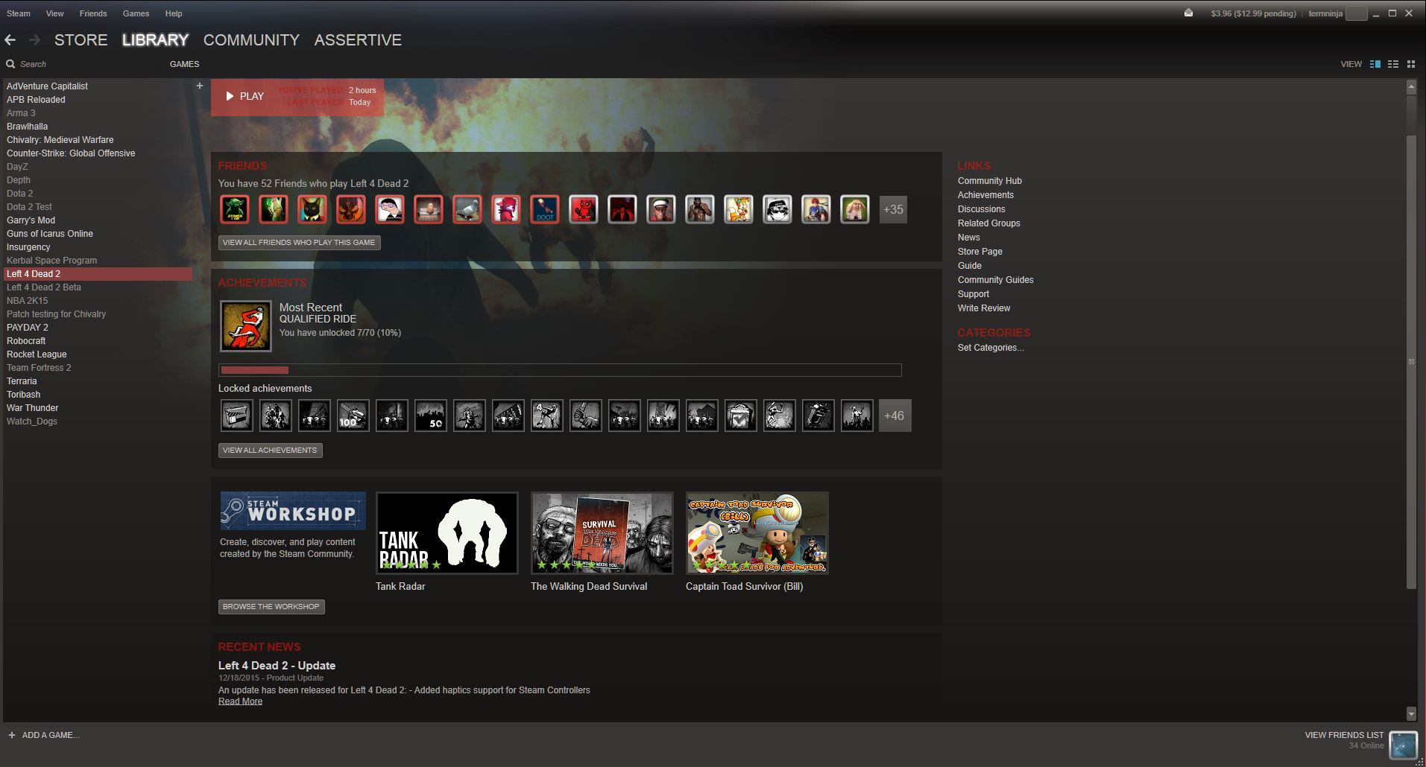Open the orange fox friend avatar

739,209
